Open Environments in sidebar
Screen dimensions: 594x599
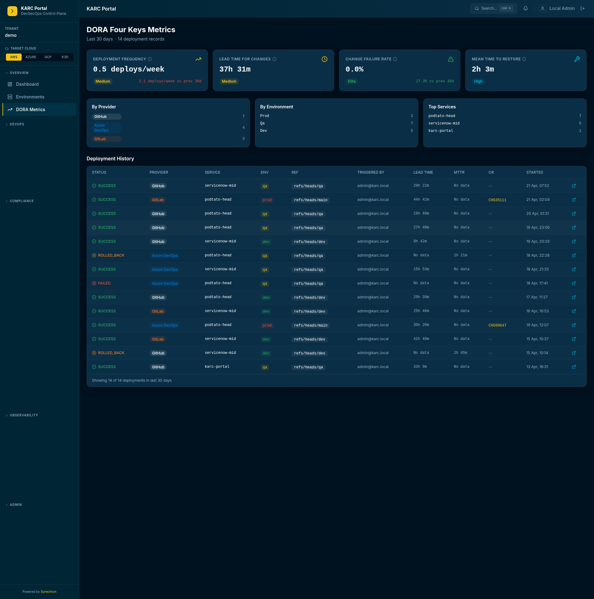(39, 97)
